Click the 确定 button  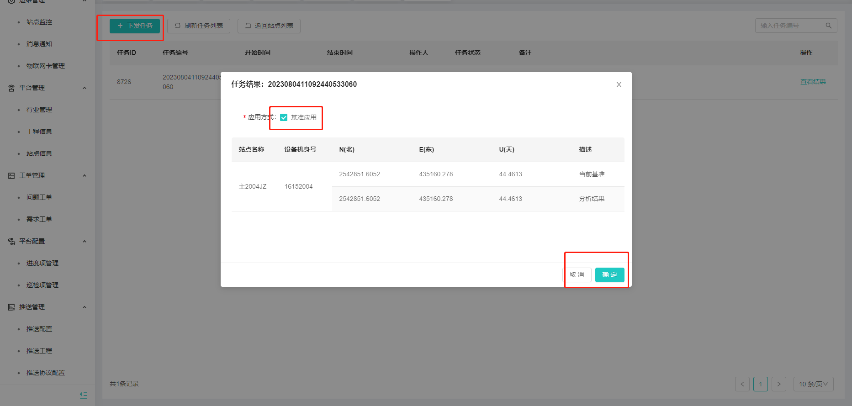[609, 274]
